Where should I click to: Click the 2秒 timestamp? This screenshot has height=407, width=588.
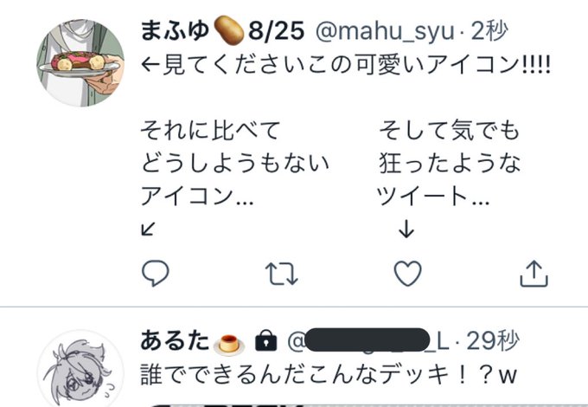click(x=489, y=30)
